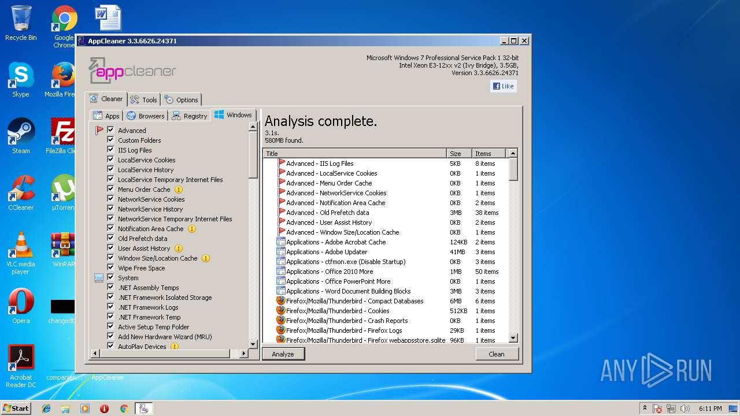740x416 pixels.
Task: Click results list scroll down arrow
Action: pyautogui.click(x=513, y=338)
